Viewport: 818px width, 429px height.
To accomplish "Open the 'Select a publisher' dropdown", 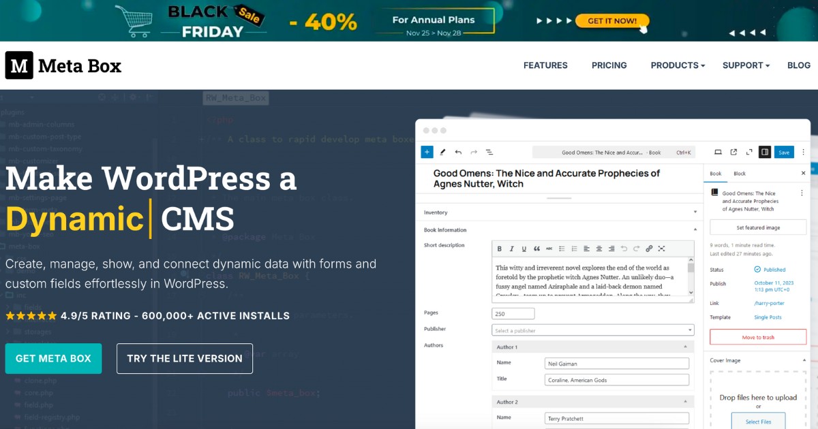I will tap(592, 330).
